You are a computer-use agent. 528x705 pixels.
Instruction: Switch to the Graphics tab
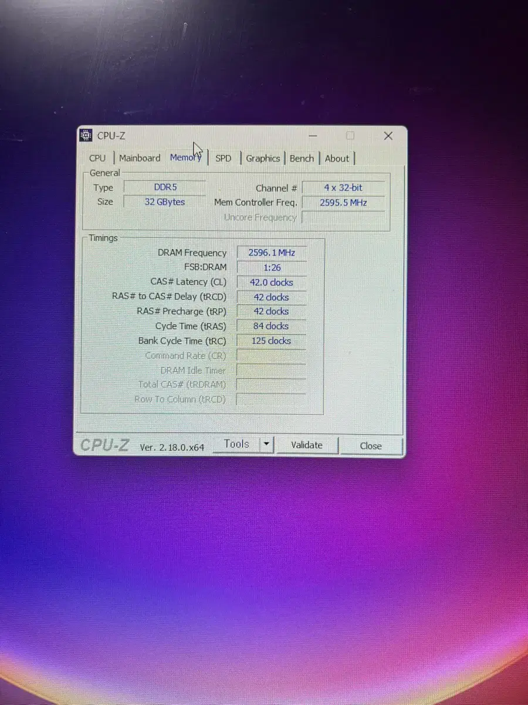click(x=263, y=158)
